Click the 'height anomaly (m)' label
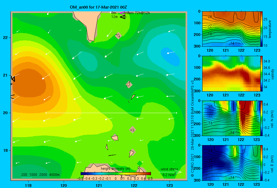The width and height of the screenshot is (277, 188). (x=116, y=169)
